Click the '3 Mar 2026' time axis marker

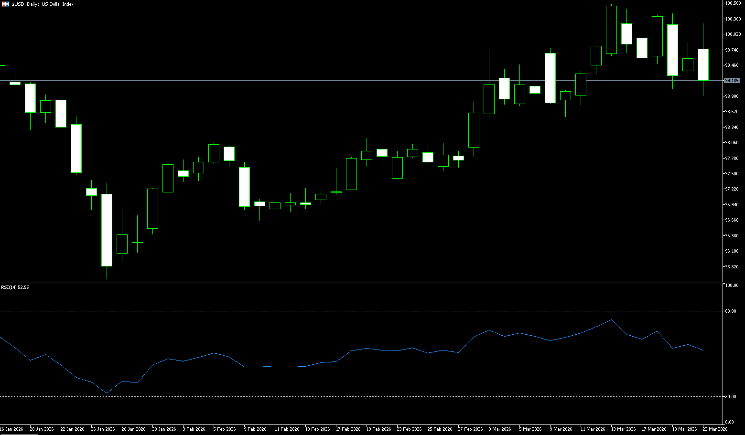coord(499,429)
